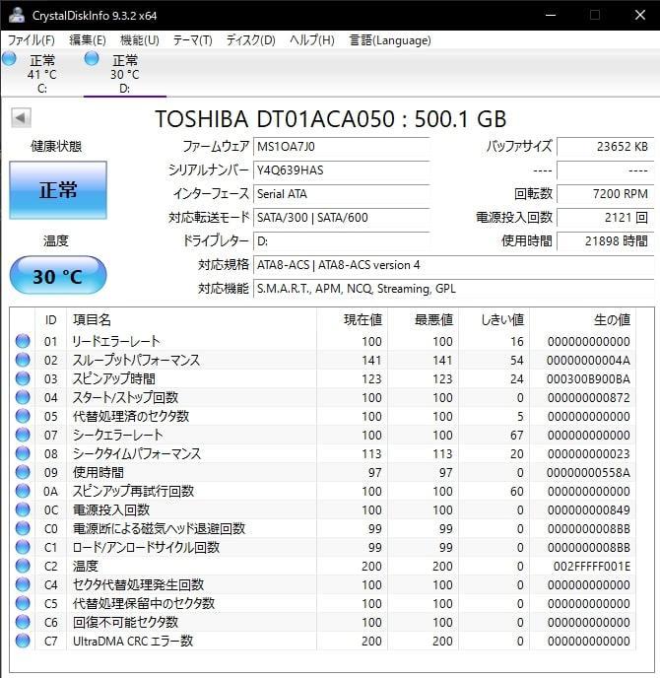The image size is (660, 678).
Task: Click the interface field Serial ATA
Action: (x=341, y=194)
